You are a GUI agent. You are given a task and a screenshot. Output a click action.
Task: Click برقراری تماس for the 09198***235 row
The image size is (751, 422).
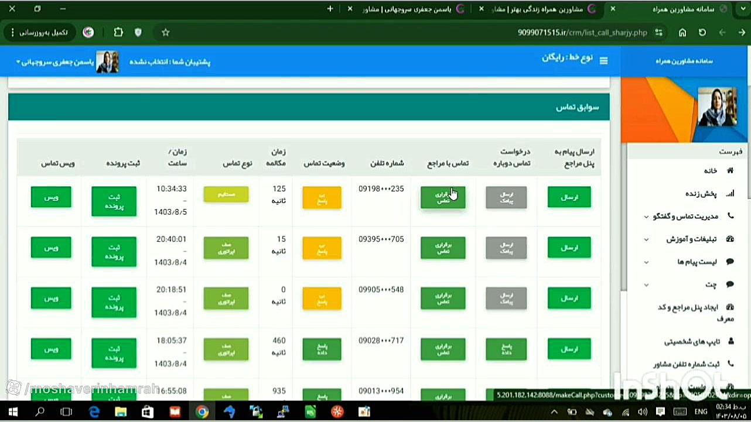[443, 197]
